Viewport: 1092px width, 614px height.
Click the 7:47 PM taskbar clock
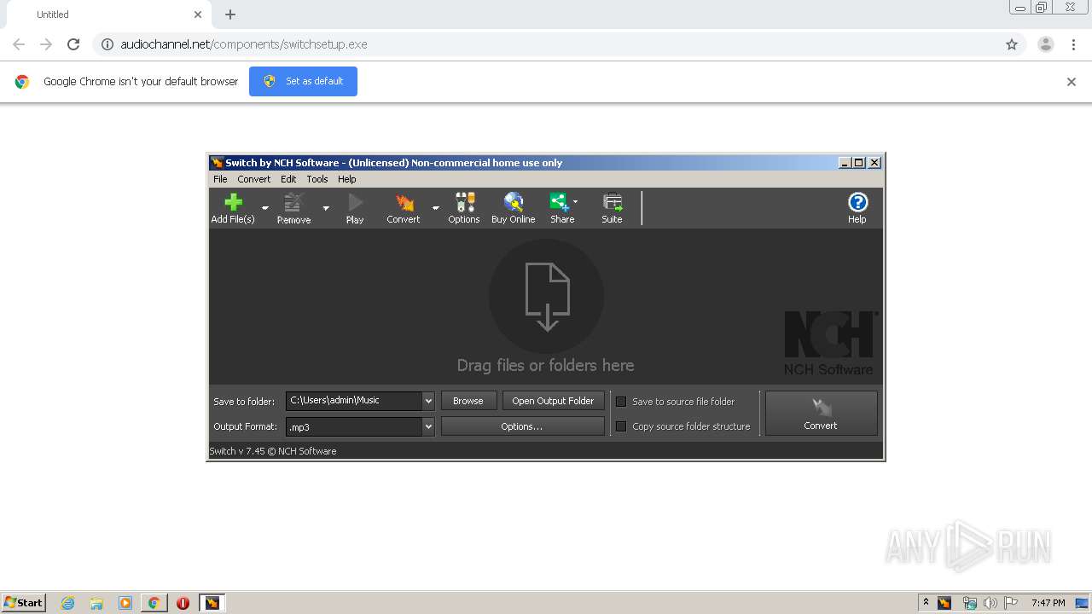[1048, 603]
